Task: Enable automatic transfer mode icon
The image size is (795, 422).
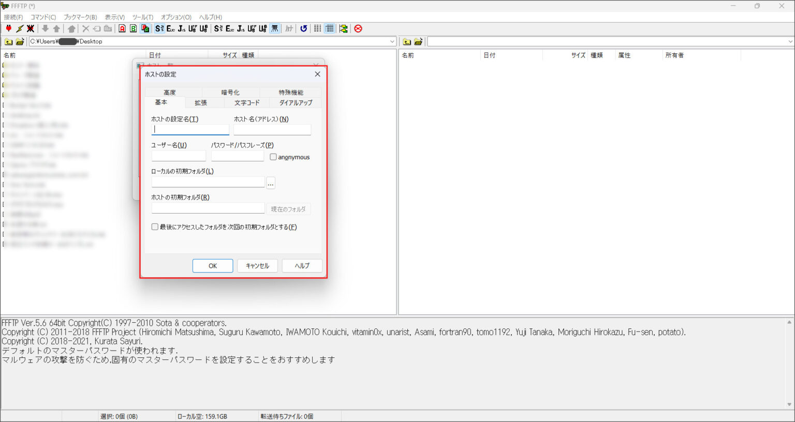Action: 144,28
